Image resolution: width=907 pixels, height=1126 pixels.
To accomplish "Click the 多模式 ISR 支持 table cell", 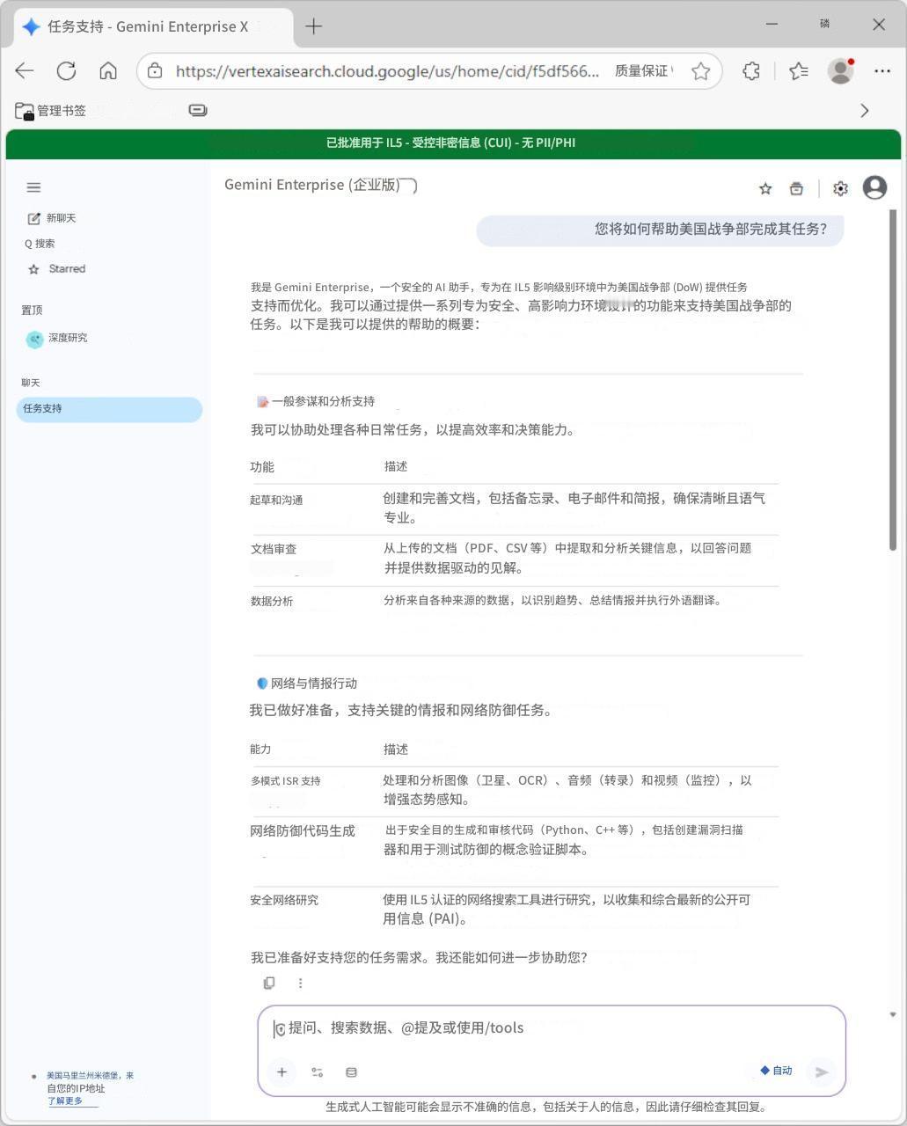I will coord(286,781).
